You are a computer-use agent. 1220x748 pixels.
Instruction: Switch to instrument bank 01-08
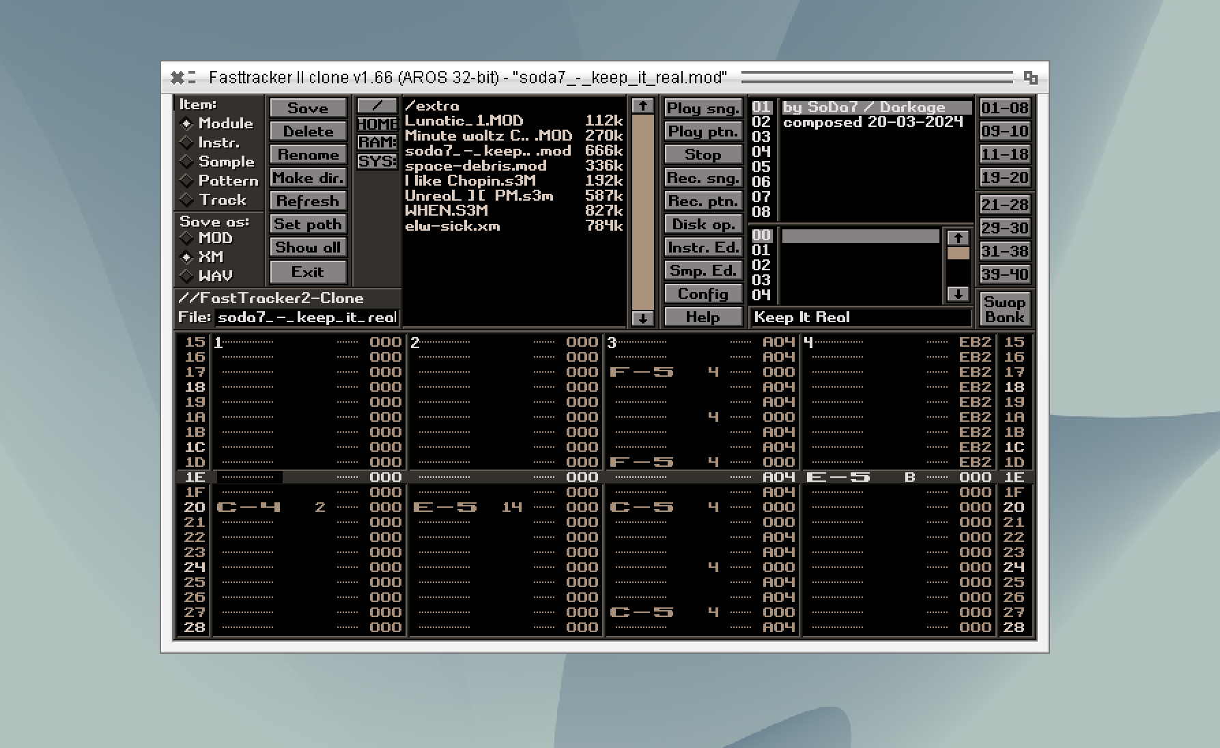click(1004, 108)
